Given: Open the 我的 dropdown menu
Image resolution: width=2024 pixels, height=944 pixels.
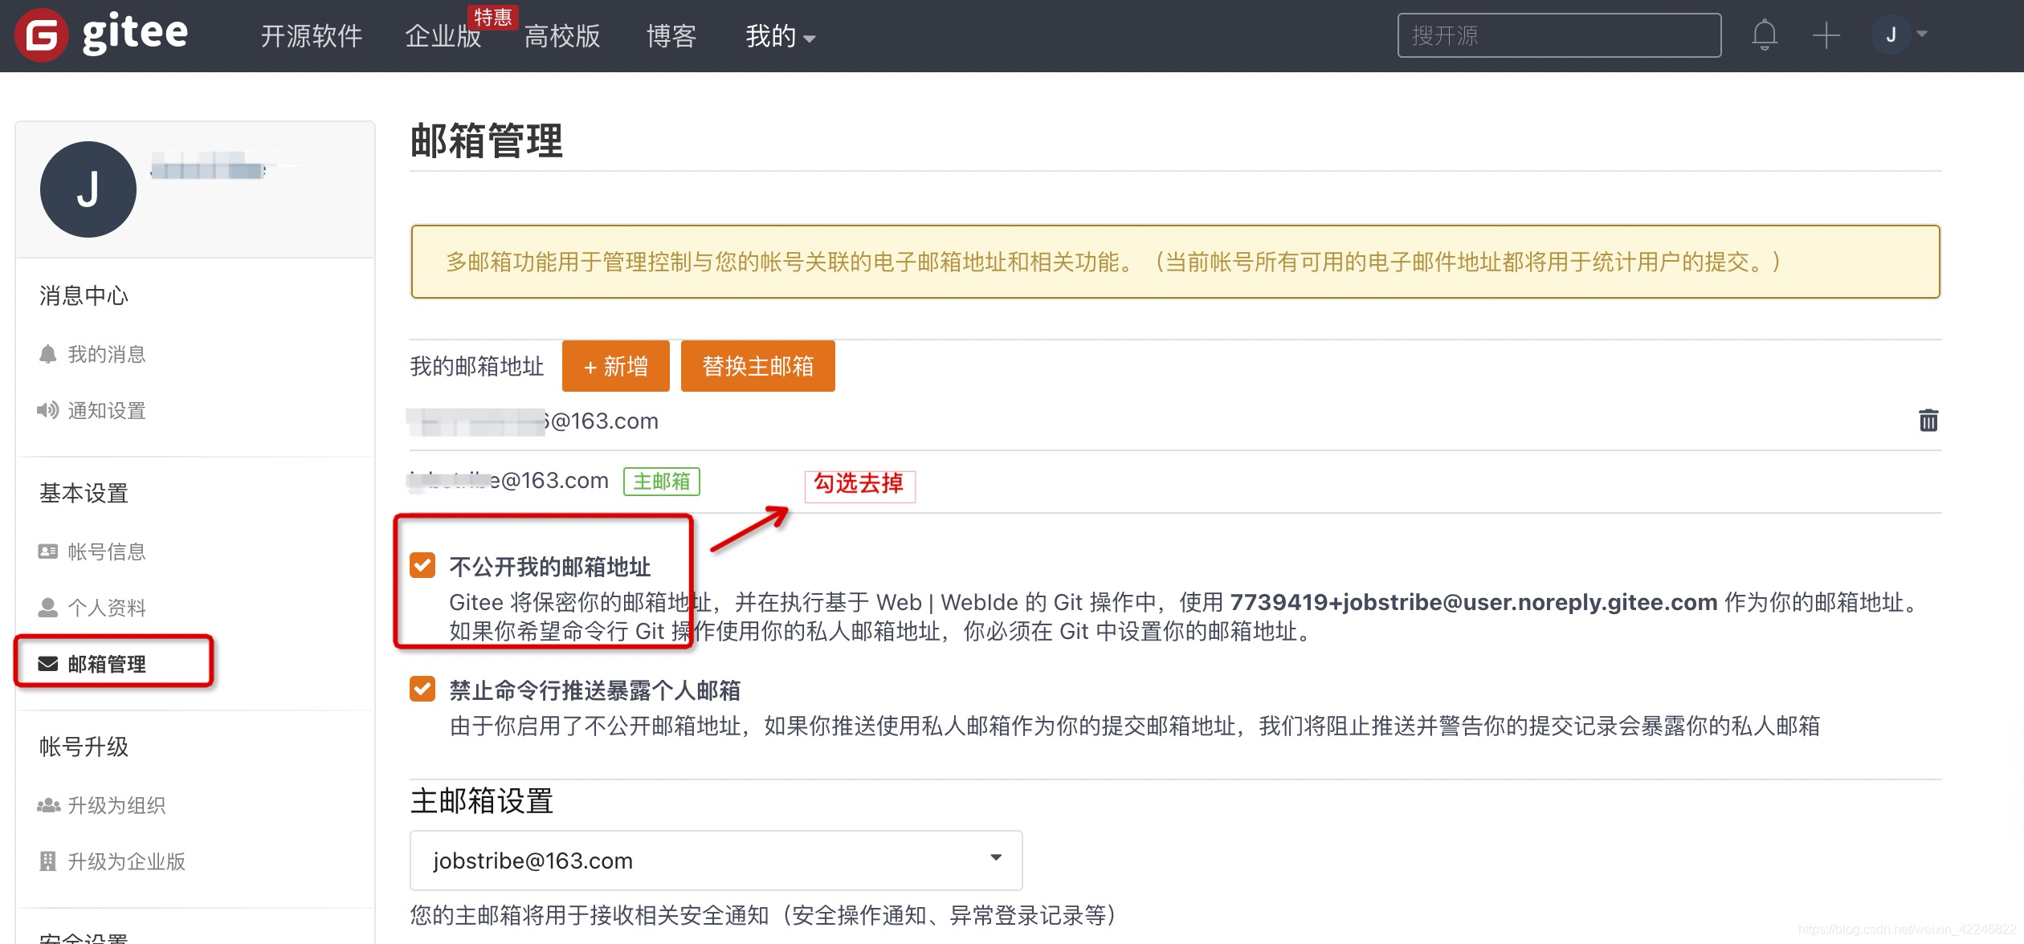Looking at the screenshot, I should tap(779, 37).
